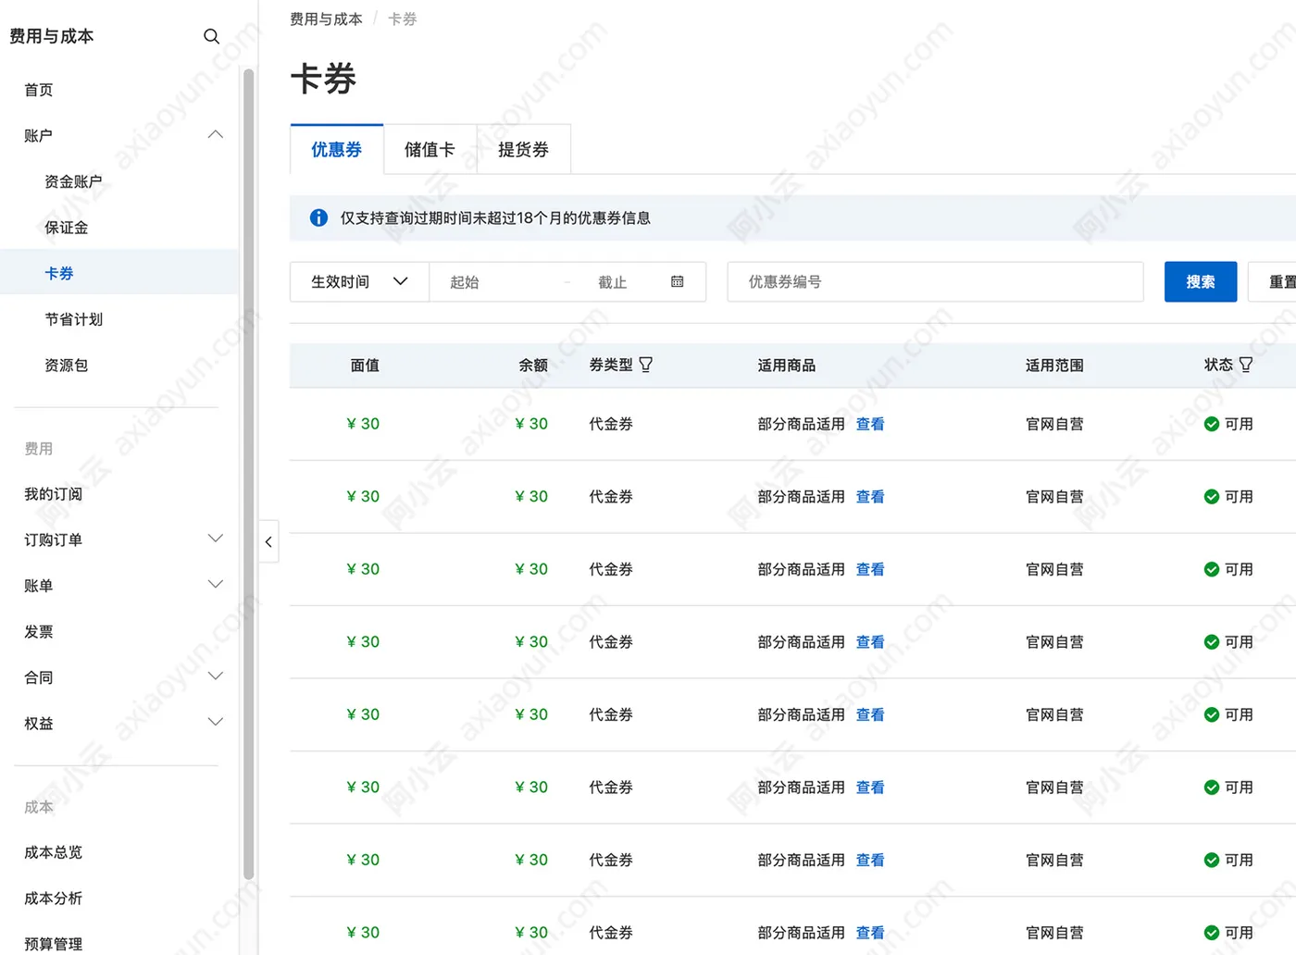Expand the 账单 menu
This screenshot has height=955, width=1296.
tap(216, 584)
